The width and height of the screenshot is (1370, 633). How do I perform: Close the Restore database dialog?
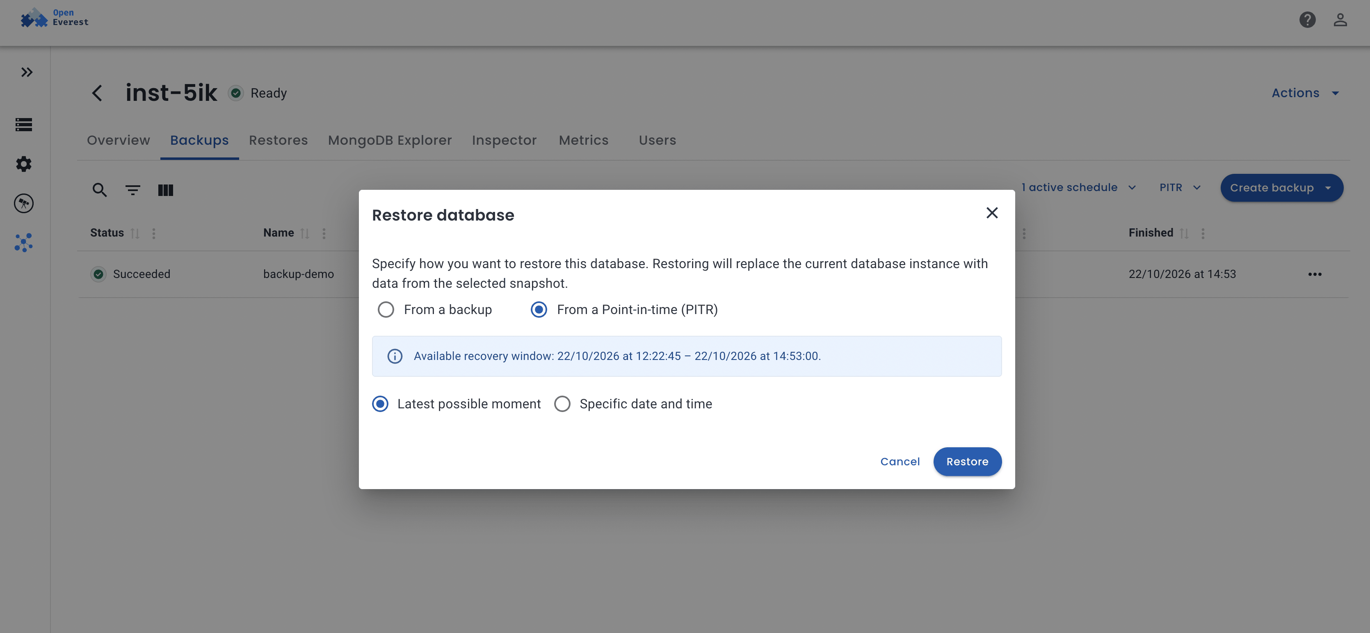click(992, 213)
